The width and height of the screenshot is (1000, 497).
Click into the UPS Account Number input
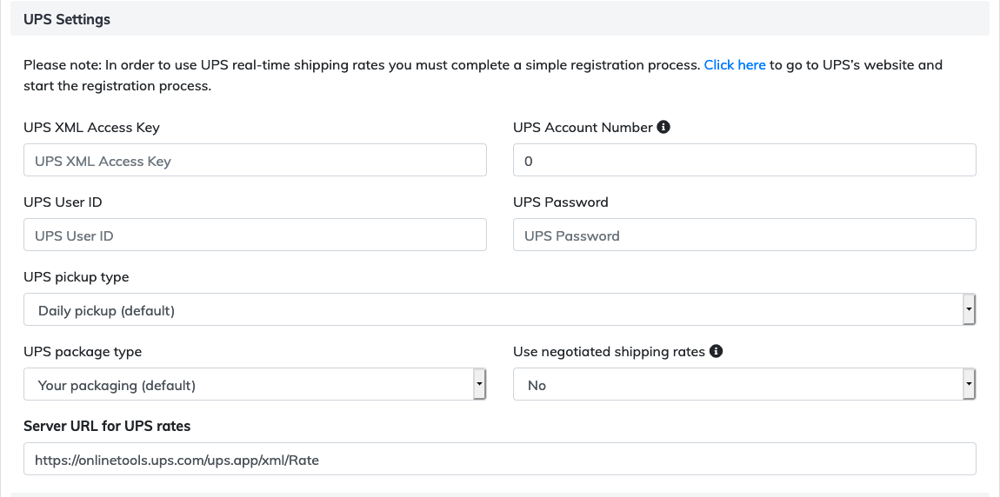click(744, 161)
